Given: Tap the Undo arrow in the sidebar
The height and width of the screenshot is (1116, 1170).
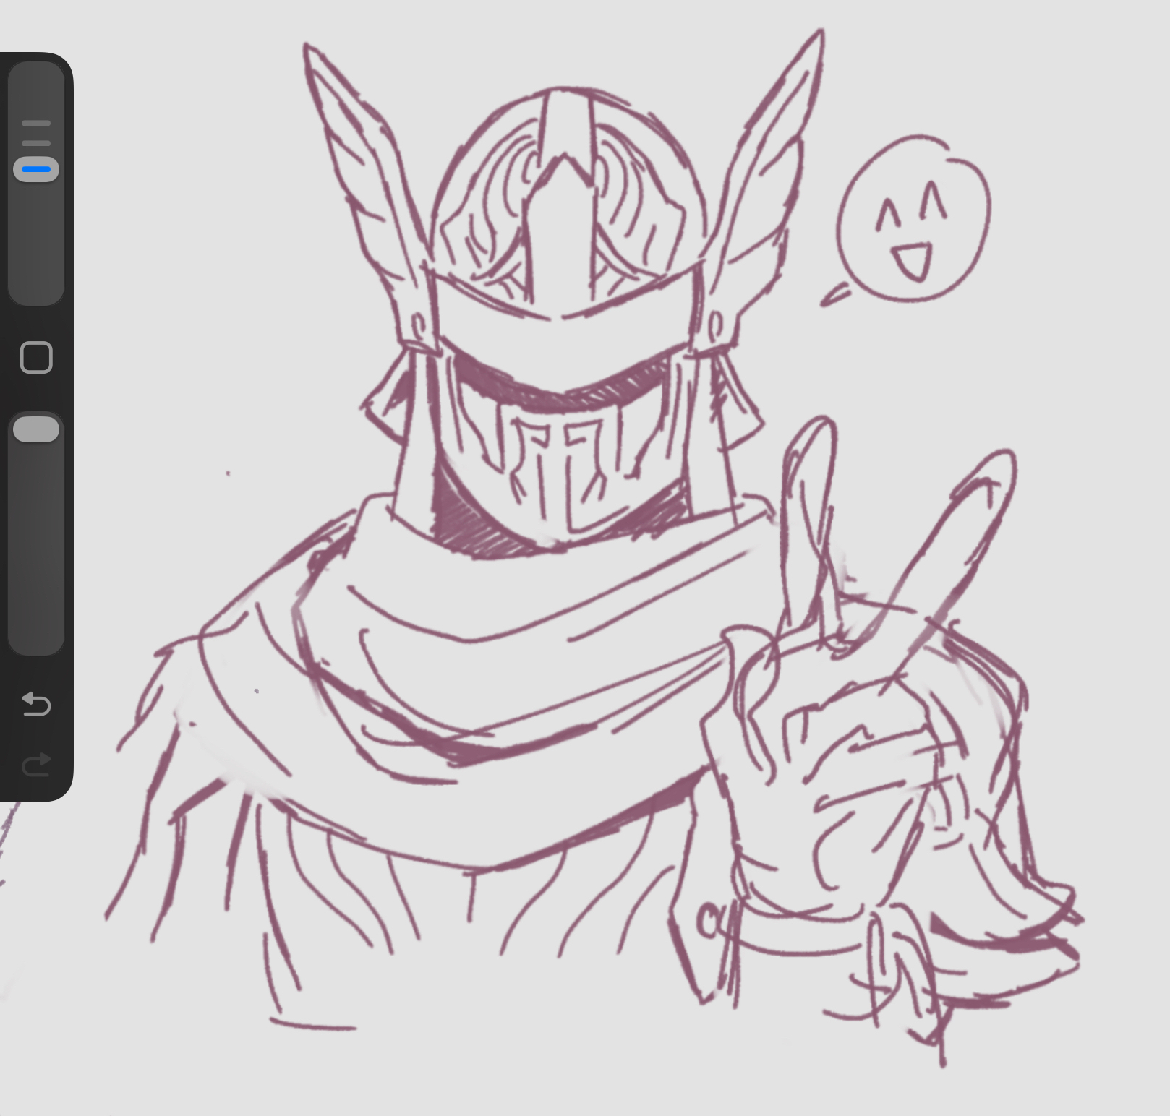Looking at the screenshot, I should coord(36,703).
